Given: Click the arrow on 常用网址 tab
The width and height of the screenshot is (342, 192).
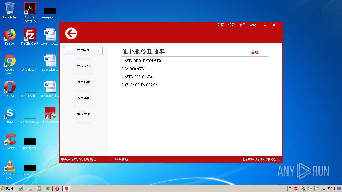Looking at the screenshot, I should [98, 50].
